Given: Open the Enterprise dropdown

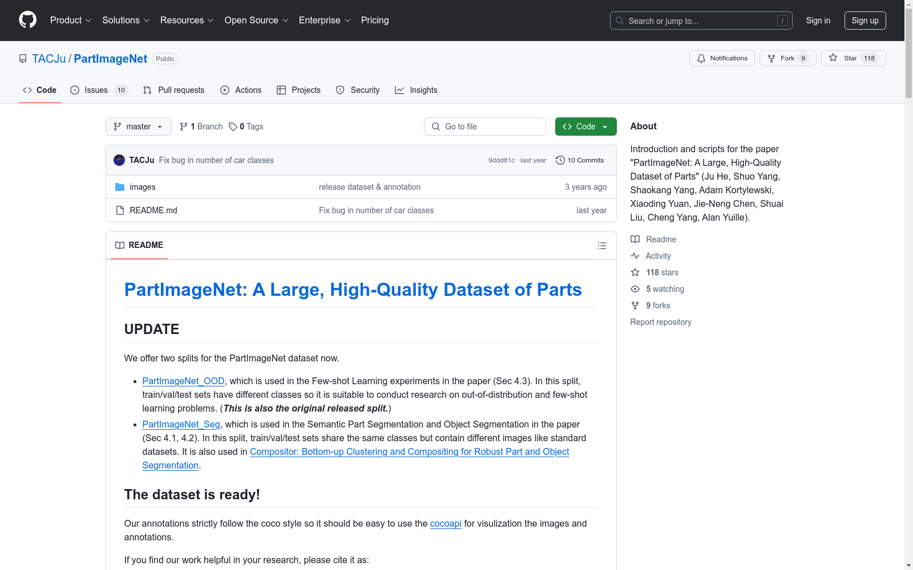Looking at the screenshot, I should [x=325, y=20].
